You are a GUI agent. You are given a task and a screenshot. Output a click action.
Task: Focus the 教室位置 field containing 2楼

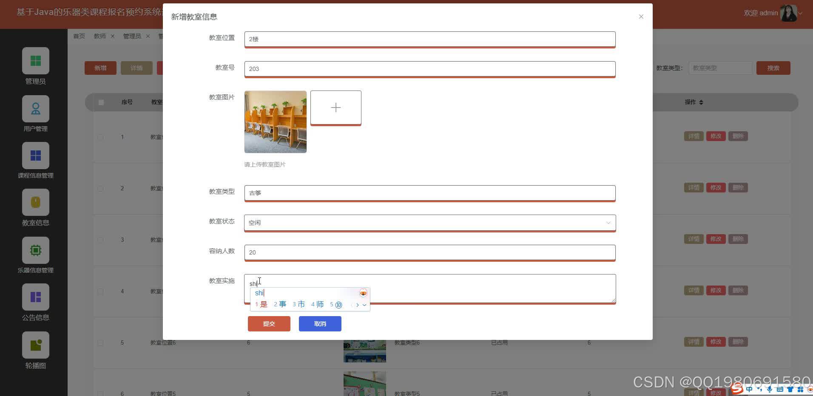430,39
